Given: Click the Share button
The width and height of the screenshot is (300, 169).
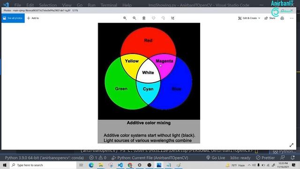Looking at the screenshot, I should 270,18.
